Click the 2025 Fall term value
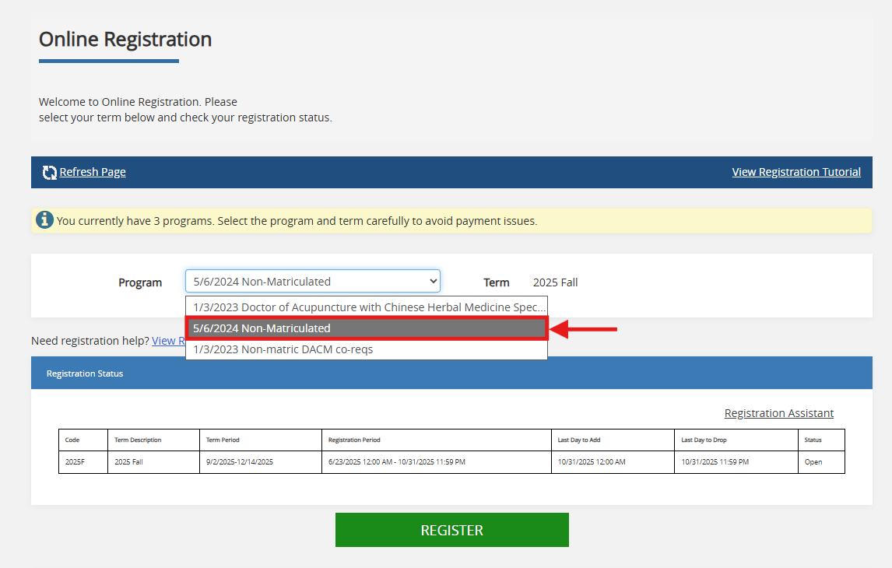The width and height of the screenshot is (892, 568). [x=555, y=282]
